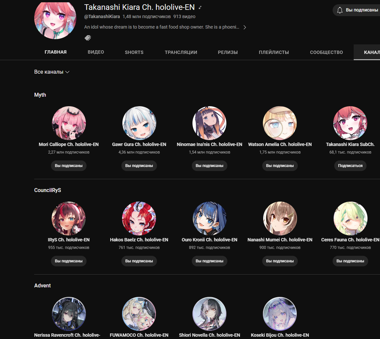Click the Shiori Novella Ch. hololive-EN link
The image size is (380, 339).
click(x=209, y=335)
